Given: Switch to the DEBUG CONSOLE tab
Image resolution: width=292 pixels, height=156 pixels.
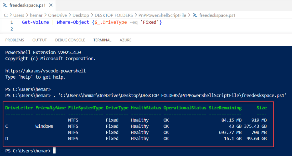Looking at the screenshot, I should [x=70, y=40].
